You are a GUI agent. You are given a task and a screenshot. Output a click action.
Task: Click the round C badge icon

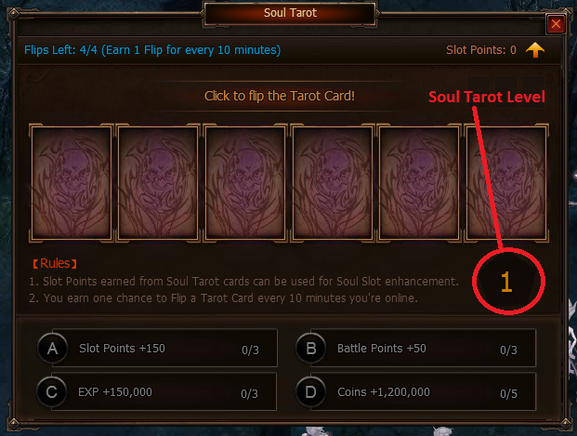(51, 391)
